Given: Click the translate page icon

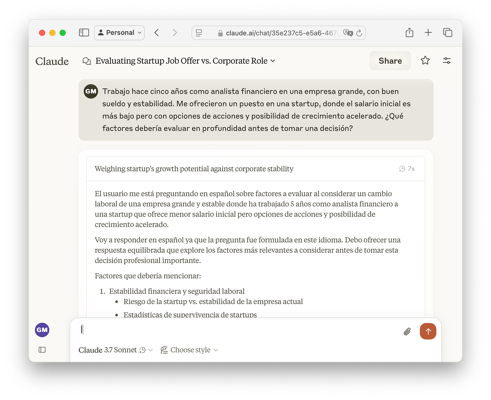Looking at the screenshot, I should point(348,33).
